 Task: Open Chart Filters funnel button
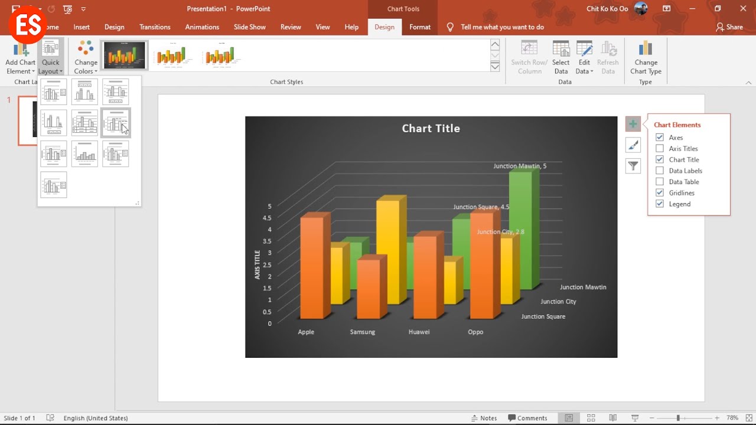[x=633, y=166]
